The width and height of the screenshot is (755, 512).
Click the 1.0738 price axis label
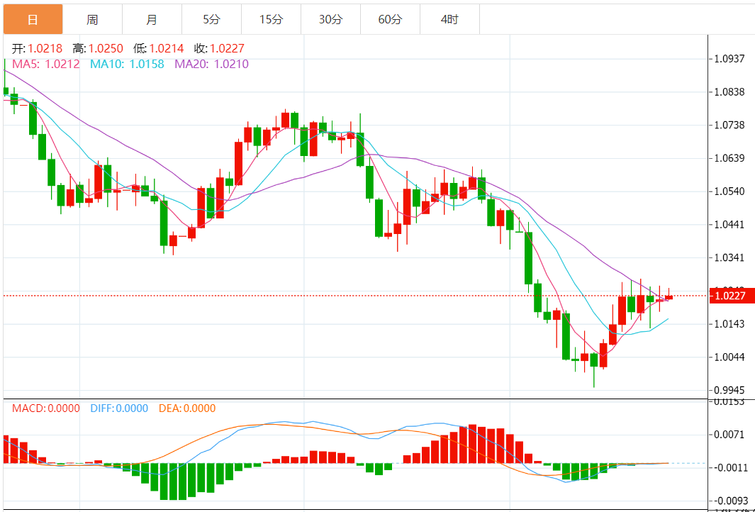pyautogui.click(x=729, y=126)
